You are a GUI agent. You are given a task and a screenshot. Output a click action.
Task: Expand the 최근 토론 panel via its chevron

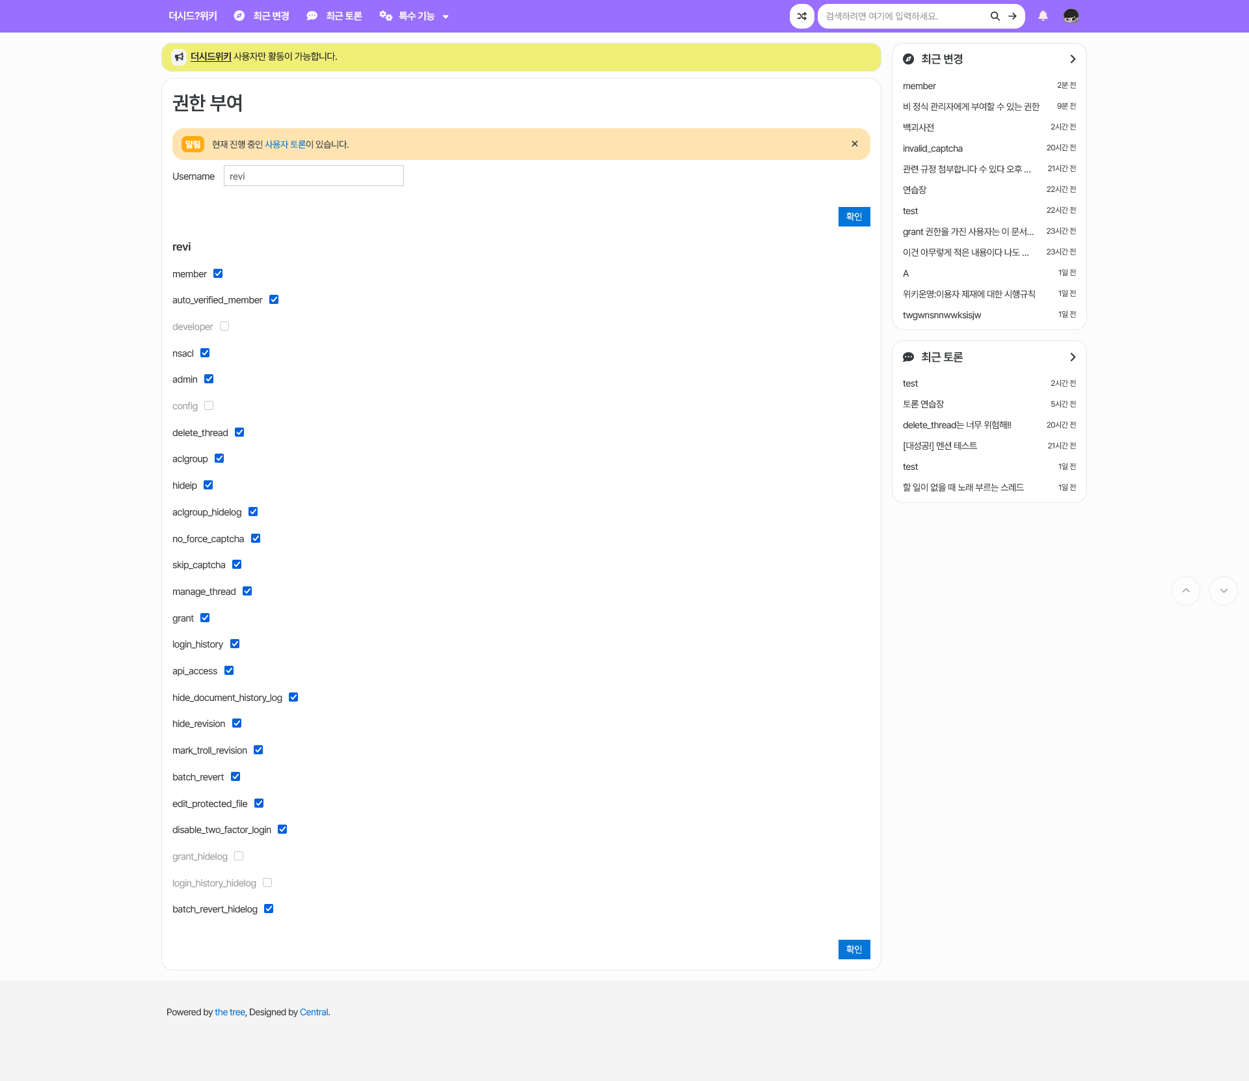coord(1072,357)
